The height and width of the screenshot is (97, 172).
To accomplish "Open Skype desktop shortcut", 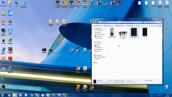I will [85, 50].
